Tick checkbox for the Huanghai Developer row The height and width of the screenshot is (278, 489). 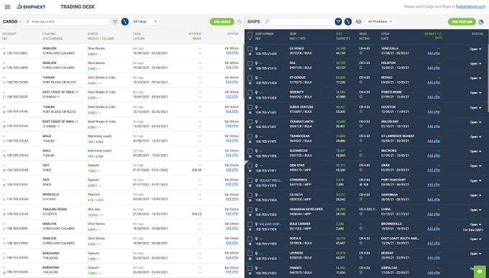pos(250,210)
